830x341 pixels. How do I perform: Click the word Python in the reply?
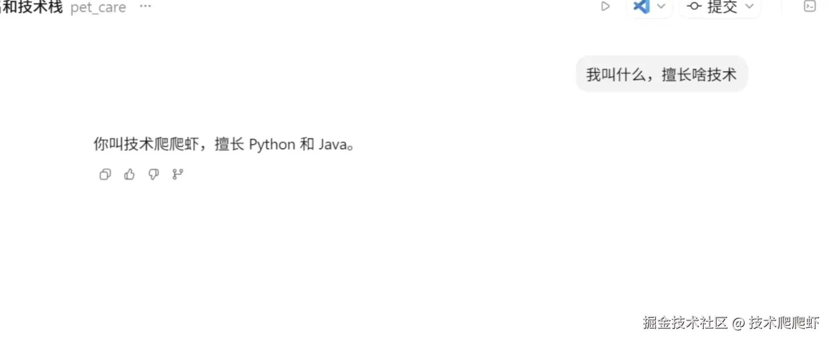pyautogui.click(x=272, y=144)
